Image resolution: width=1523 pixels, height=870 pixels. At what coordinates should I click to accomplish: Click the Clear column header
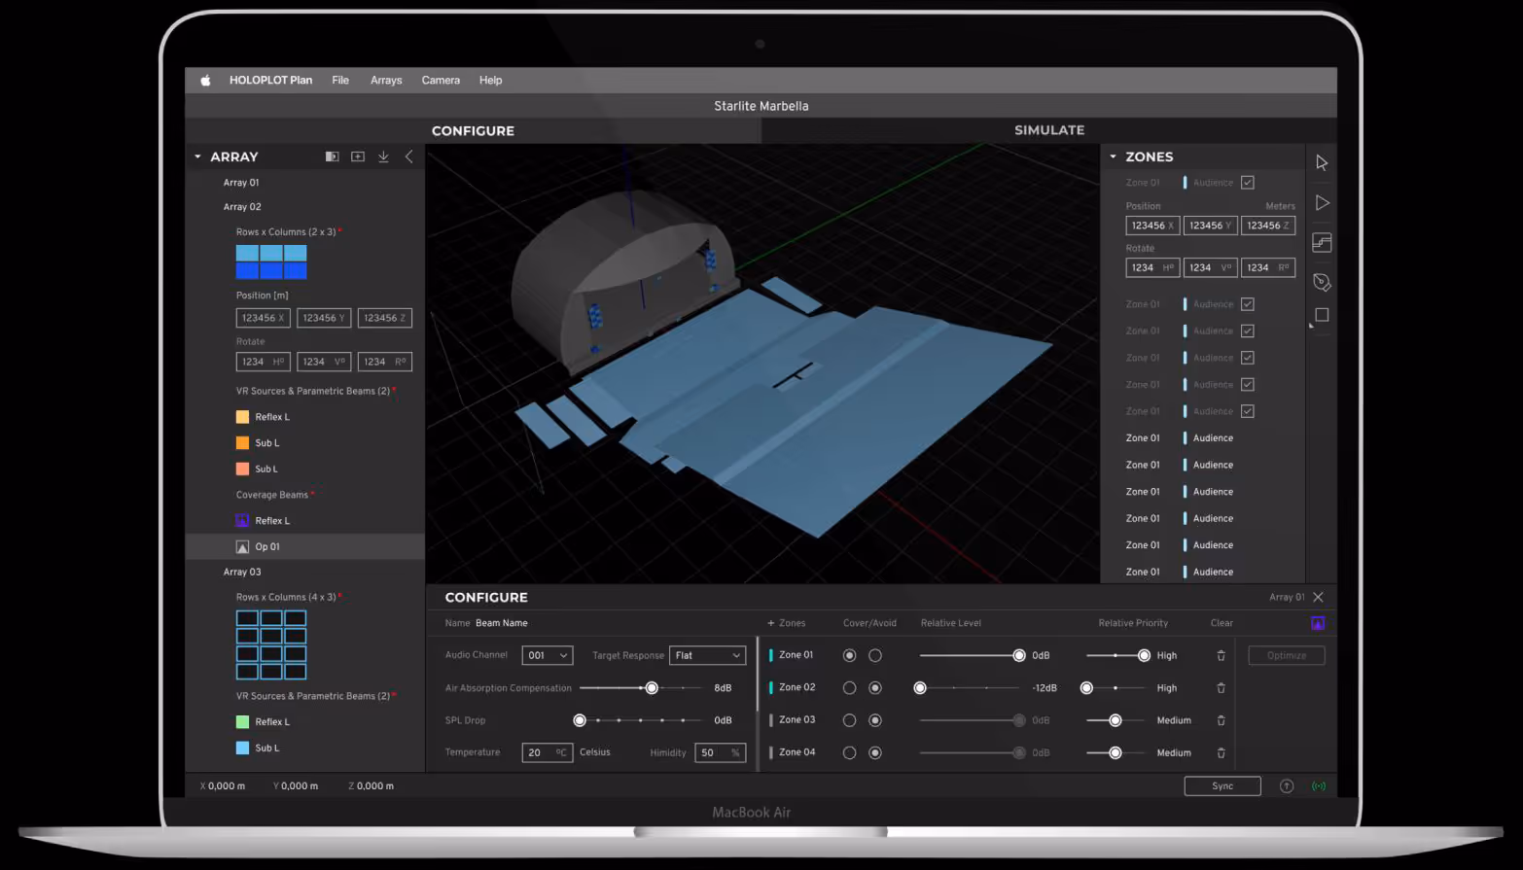point(1222,623)
